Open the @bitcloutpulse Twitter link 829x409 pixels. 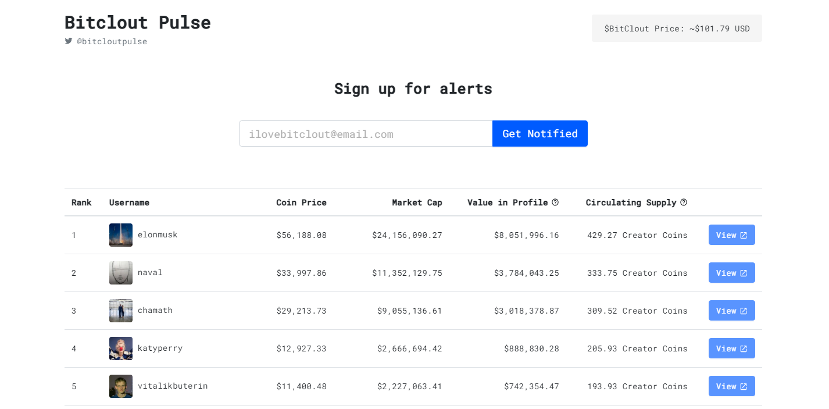click(x=112, y=42)
